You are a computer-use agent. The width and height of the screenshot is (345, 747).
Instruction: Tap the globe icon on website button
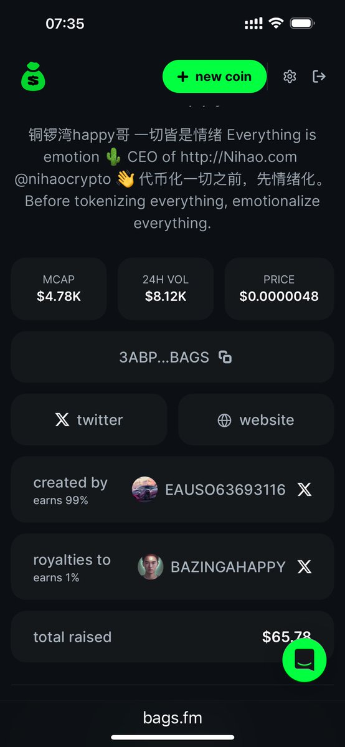click(224, 420)
